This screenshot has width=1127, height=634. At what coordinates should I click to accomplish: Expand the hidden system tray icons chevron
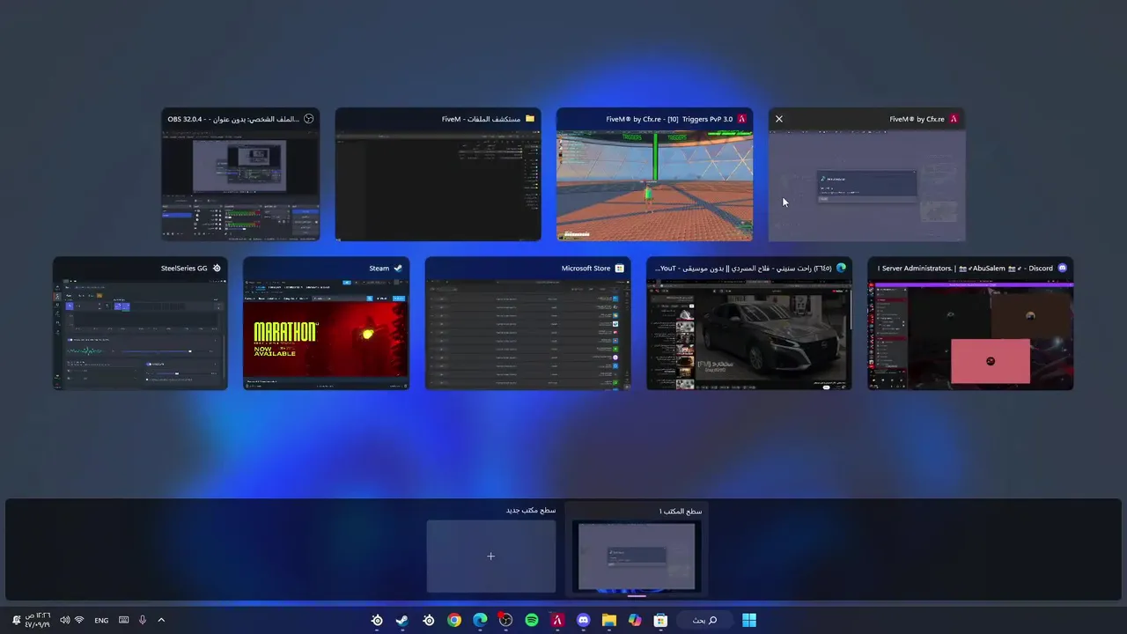click(161, 620)
